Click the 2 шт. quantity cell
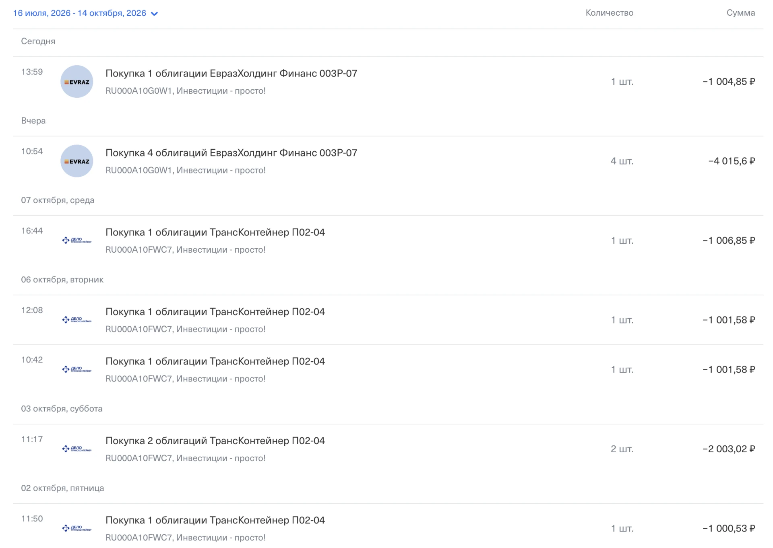This screenshot has width=773, height=548. 622,449
